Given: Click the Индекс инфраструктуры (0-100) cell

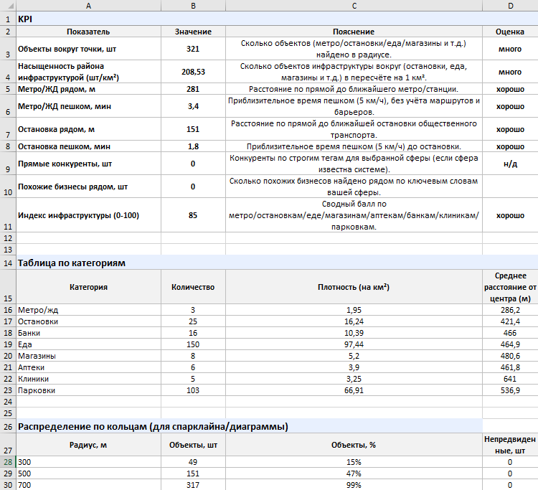Looking at the screenshot, I should click(88, 215).
